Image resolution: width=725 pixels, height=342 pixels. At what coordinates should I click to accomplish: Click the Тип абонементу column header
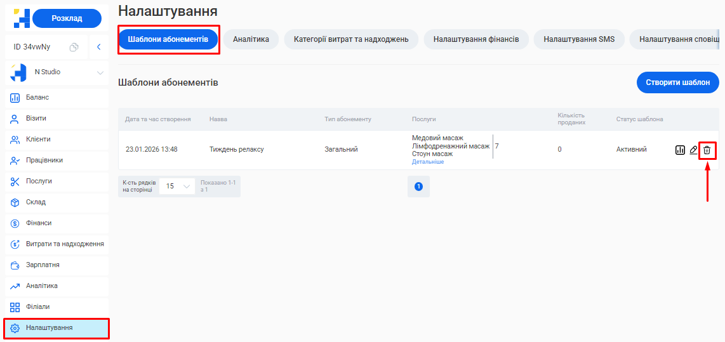pos(348,119)
